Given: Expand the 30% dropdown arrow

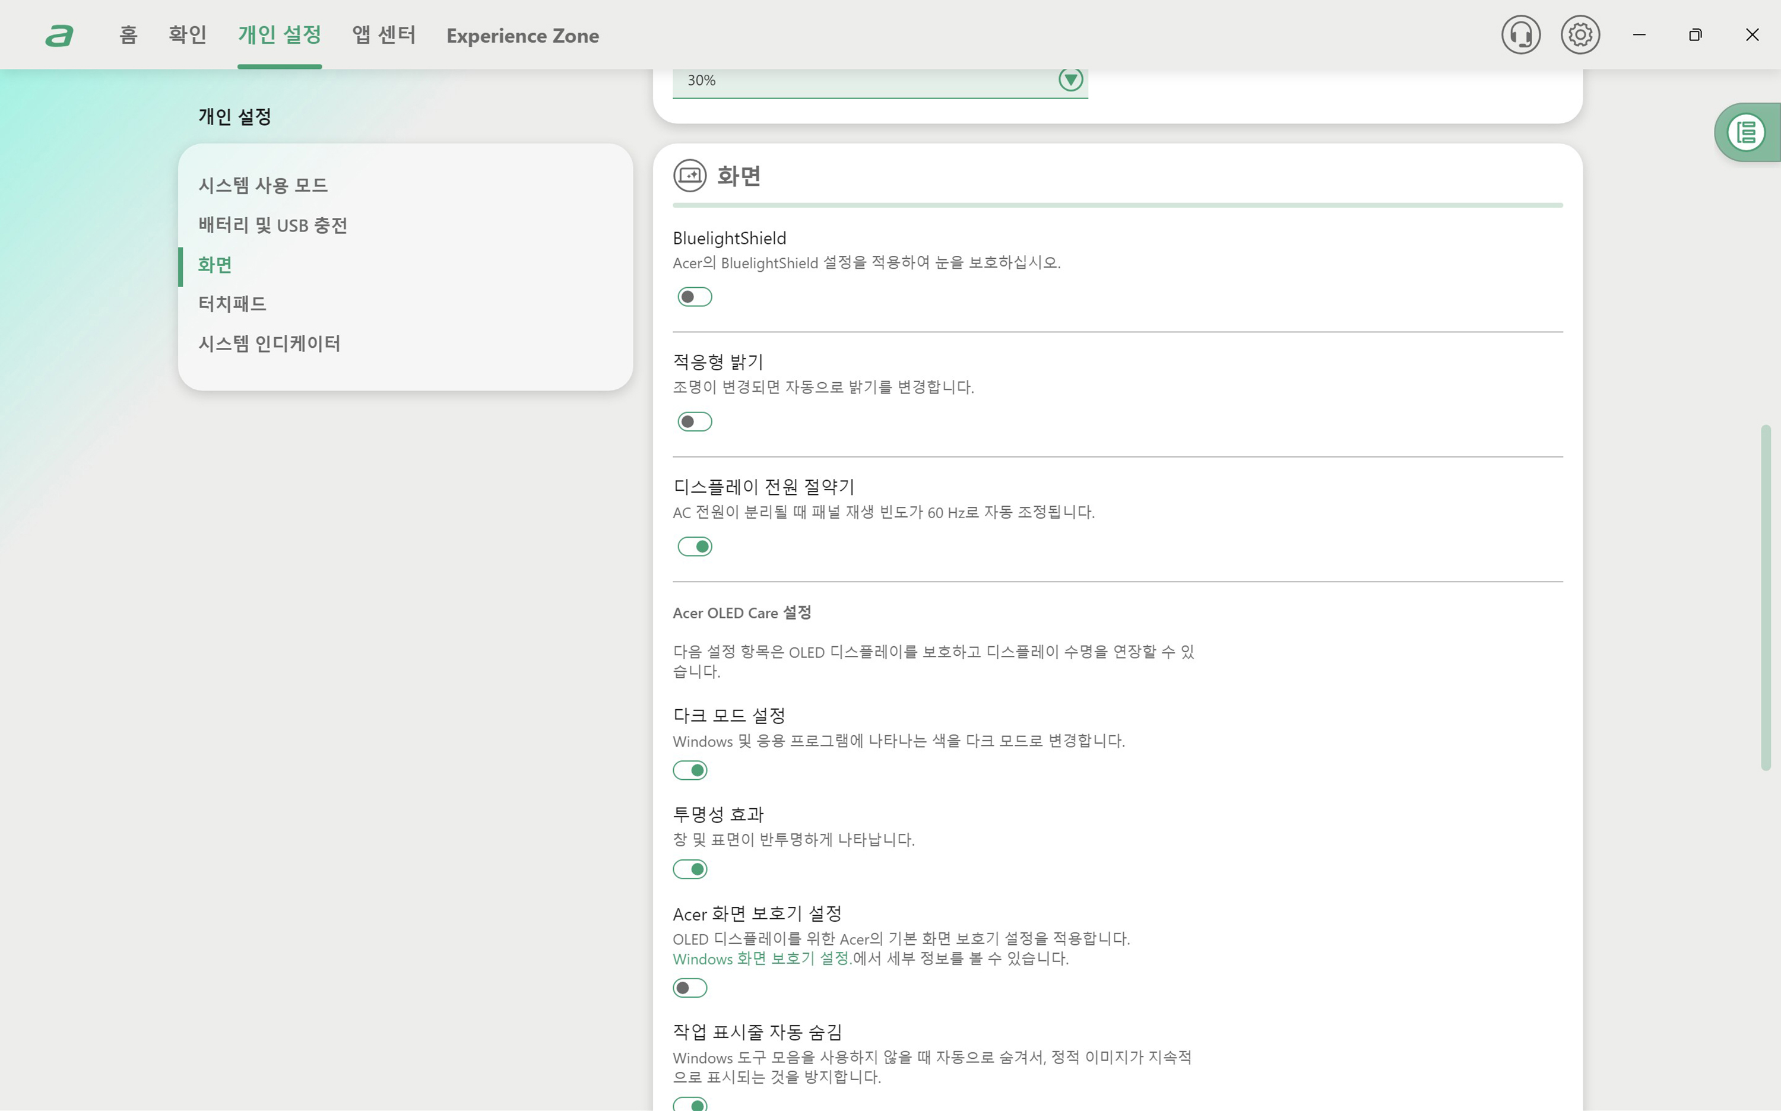Looking at the screenshot, I should 1070,80.
